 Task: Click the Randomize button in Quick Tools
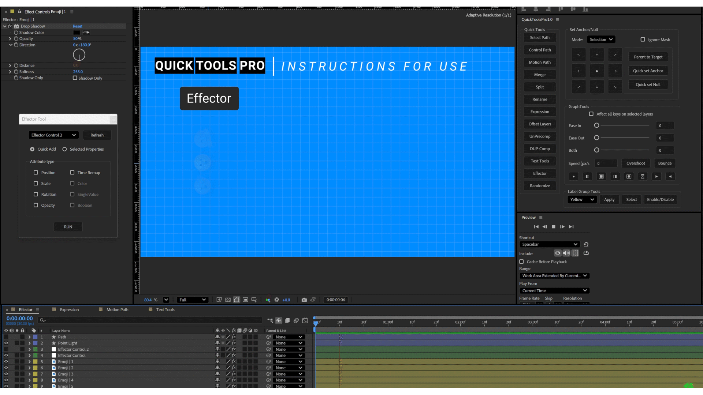coord(540,186)
